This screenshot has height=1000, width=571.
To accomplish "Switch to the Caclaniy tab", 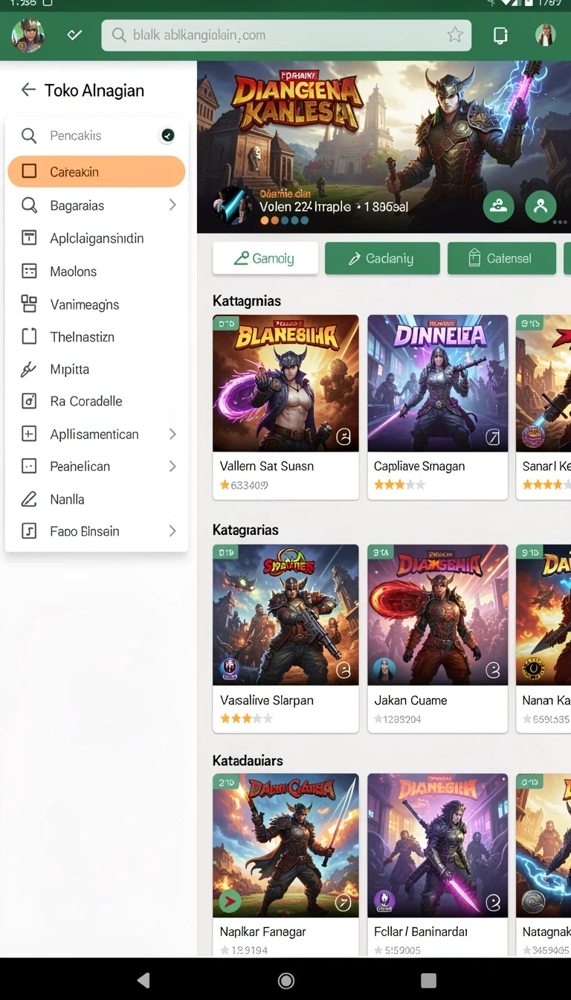I will click(382, 258).
